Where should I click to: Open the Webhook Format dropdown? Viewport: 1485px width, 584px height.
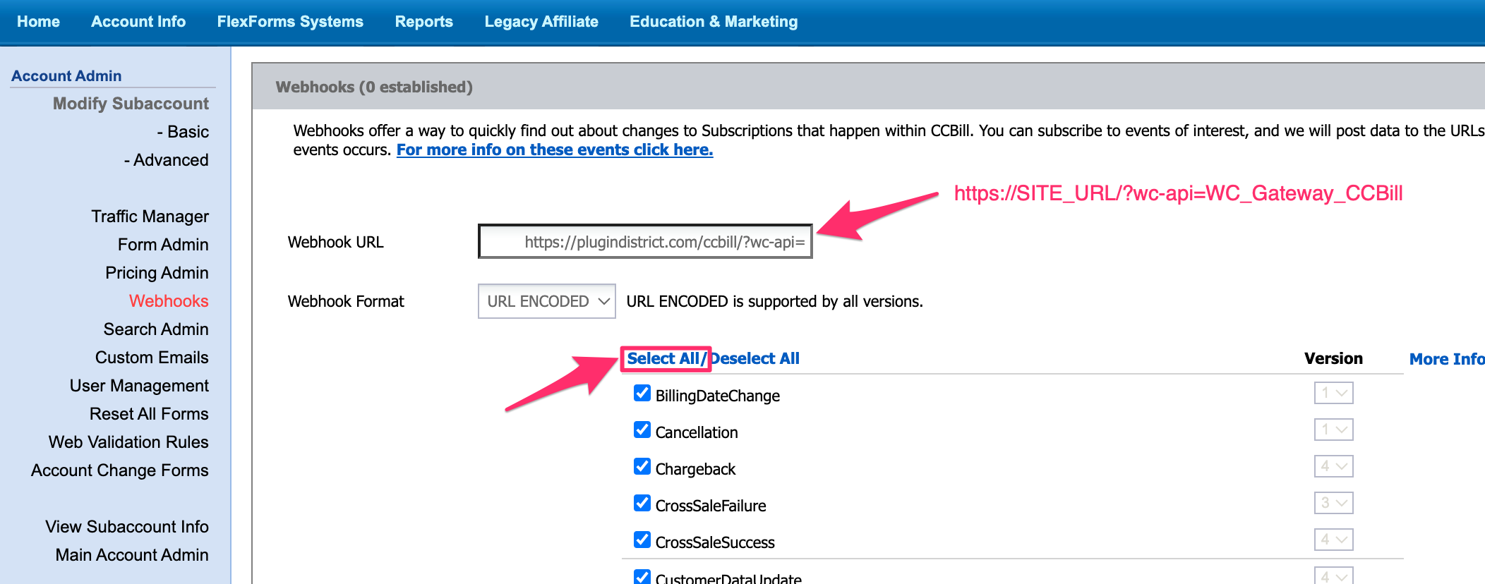[547, 301]
